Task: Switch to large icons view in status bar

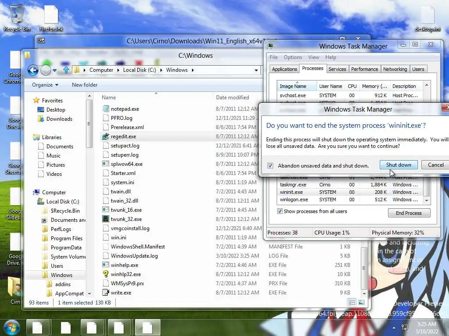Action: (x=361, y=303)
